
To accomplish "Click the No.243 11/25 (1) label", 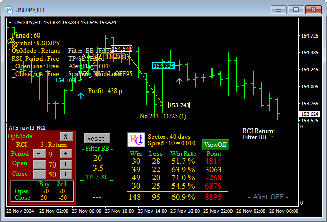I will pos(163,116).
